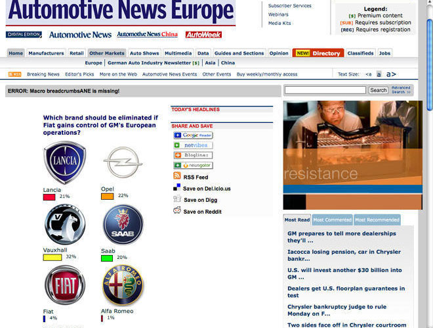The width and height of the screenshot is (433, 328).
Task: Open Asia submenu link
Action: point(210,63)
